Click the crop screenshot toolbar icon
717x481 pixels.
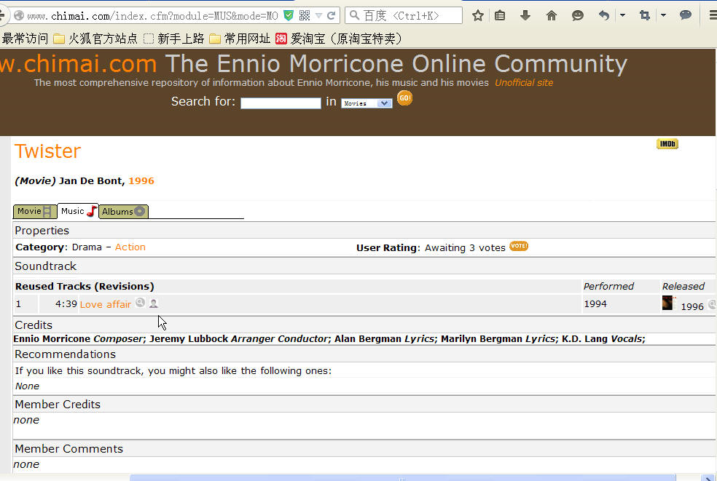(x=645, y=15)
